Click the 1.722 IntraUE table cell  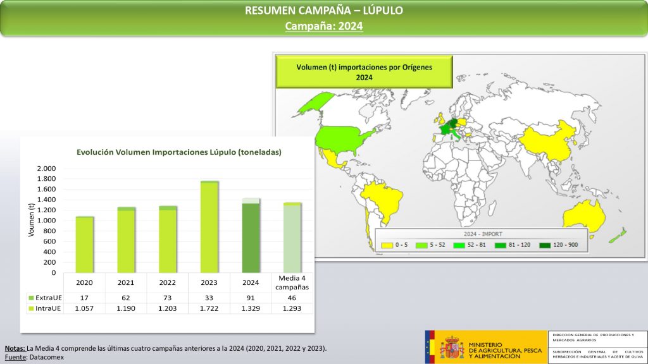[x=209, y=309]
